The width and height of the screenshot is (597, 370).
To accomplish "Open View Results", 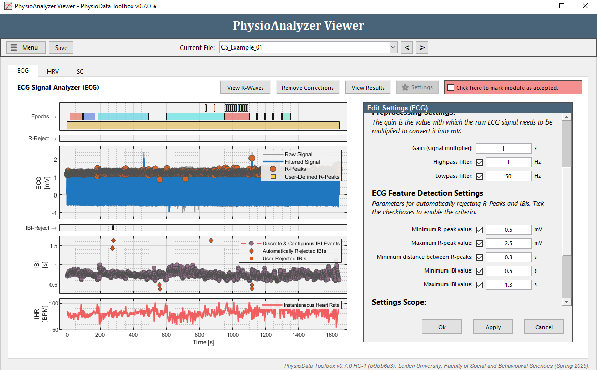I will [368, 88].
